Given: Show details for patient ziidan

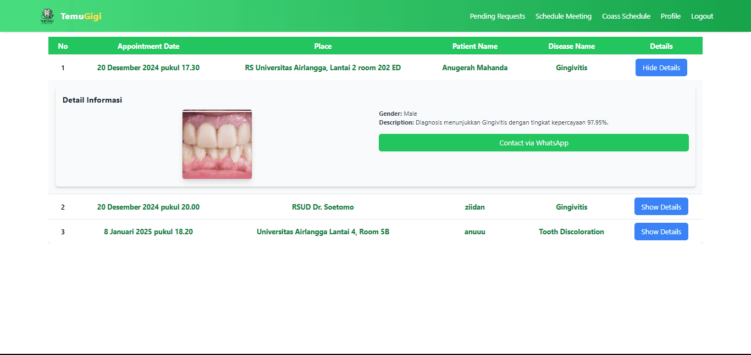Looking at the screenshot, I should point(661,207).
